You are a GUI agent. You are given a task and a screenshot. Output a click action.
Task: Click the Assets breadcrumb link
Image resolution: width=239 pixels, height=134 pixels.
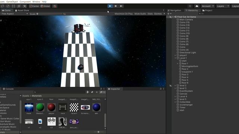point(26,96)
